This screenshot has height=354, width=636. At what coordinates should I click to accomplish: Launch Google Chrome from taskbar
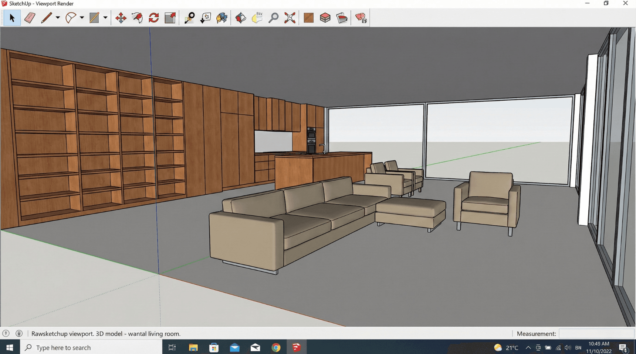[275, 347]
